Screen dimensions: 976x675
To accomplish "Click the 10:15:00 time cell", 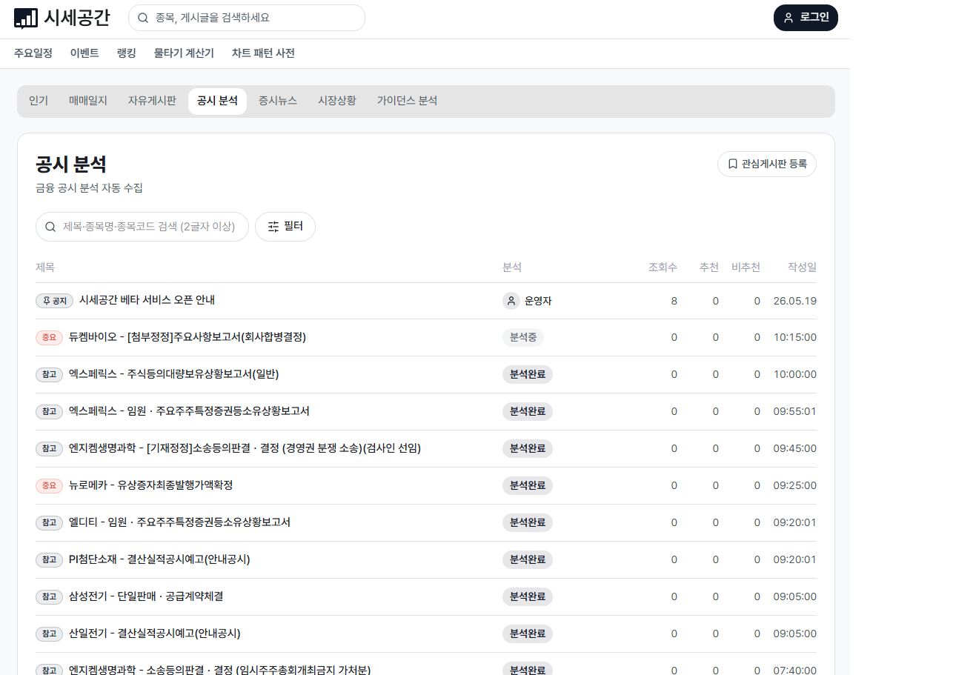I will (795, 338).
